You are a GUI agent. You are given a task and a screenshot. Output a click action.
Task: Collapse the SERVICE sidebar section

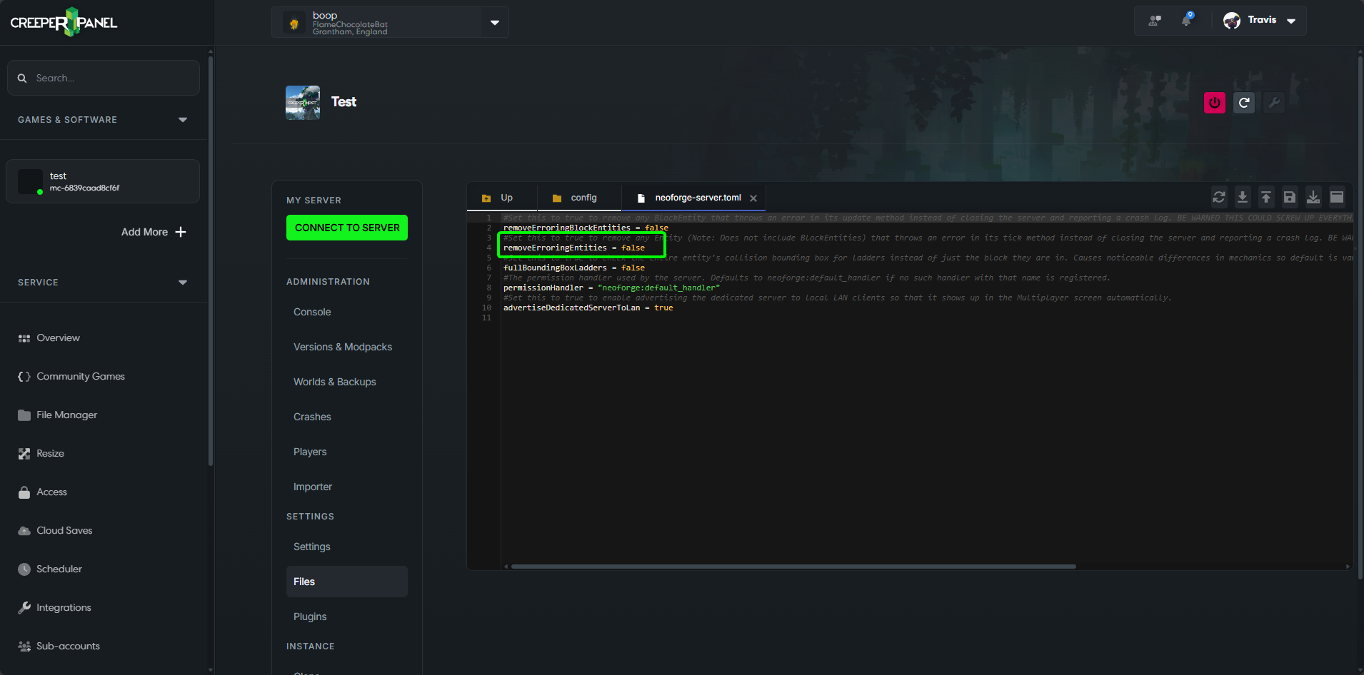[x=183, y=282]
